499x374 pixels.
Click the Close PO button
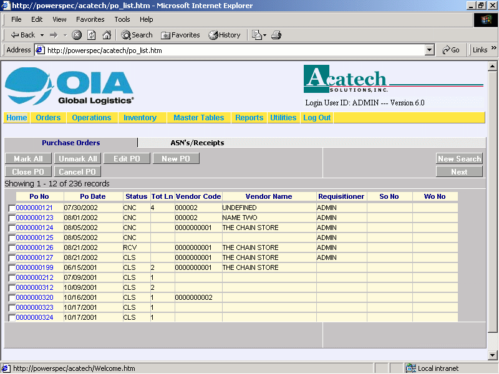click(28, 172)
